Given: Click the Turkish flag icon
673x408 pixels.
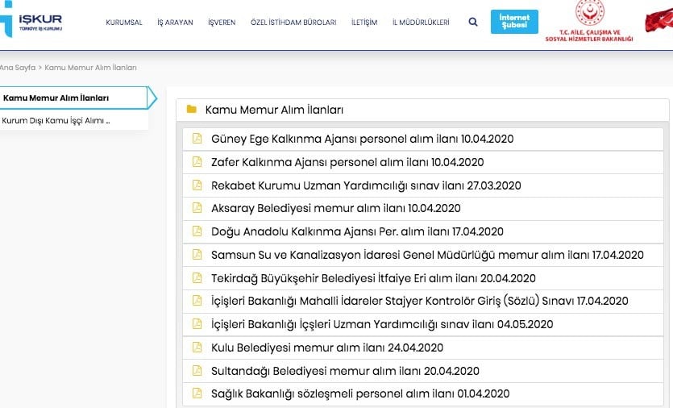Looking at the screenshot, I should coord(660,22).
